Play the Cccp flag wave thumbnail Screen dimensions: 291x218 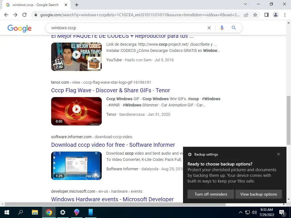pos(76,111)
